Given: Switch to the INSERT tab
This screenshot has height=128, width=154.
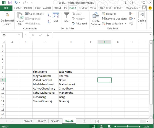Looking at the screenshot, I should [28, 8].
